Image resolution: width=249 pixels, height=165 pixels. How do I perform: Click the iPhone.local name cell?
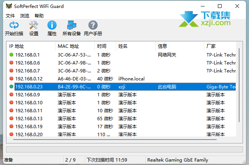tap(131, 79)
